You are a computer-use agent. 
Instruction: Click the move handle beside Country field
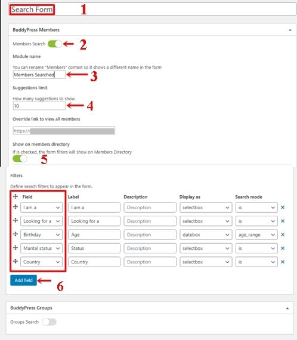click(x=16, y=261)
